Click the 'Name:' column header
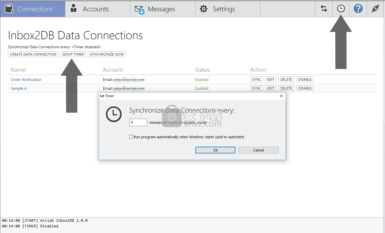 click(19, 70)
